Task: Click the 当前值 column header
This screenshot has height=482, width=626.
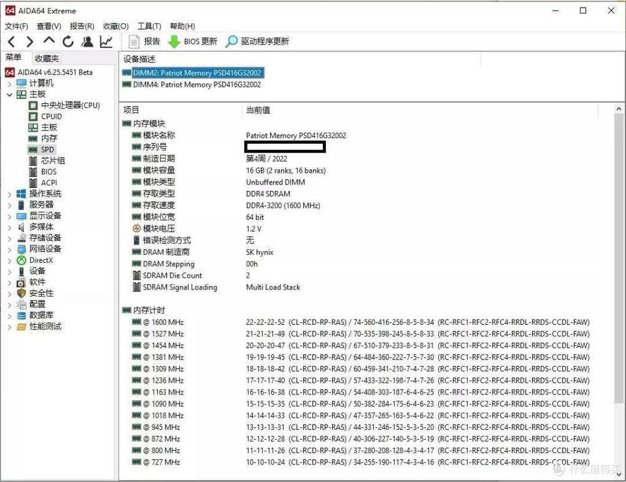Action: (x=258, y=110)
